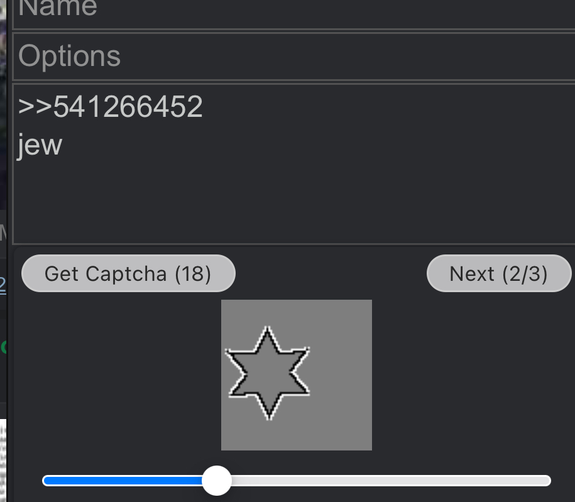Click the captcha puzzle image
Image resolution: width=575 pixels, height=502 pixels.
(x=297, y=374)
